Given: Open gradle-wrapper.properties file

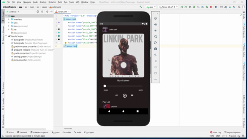Looking at the screenshot, I should click(31, 46).
